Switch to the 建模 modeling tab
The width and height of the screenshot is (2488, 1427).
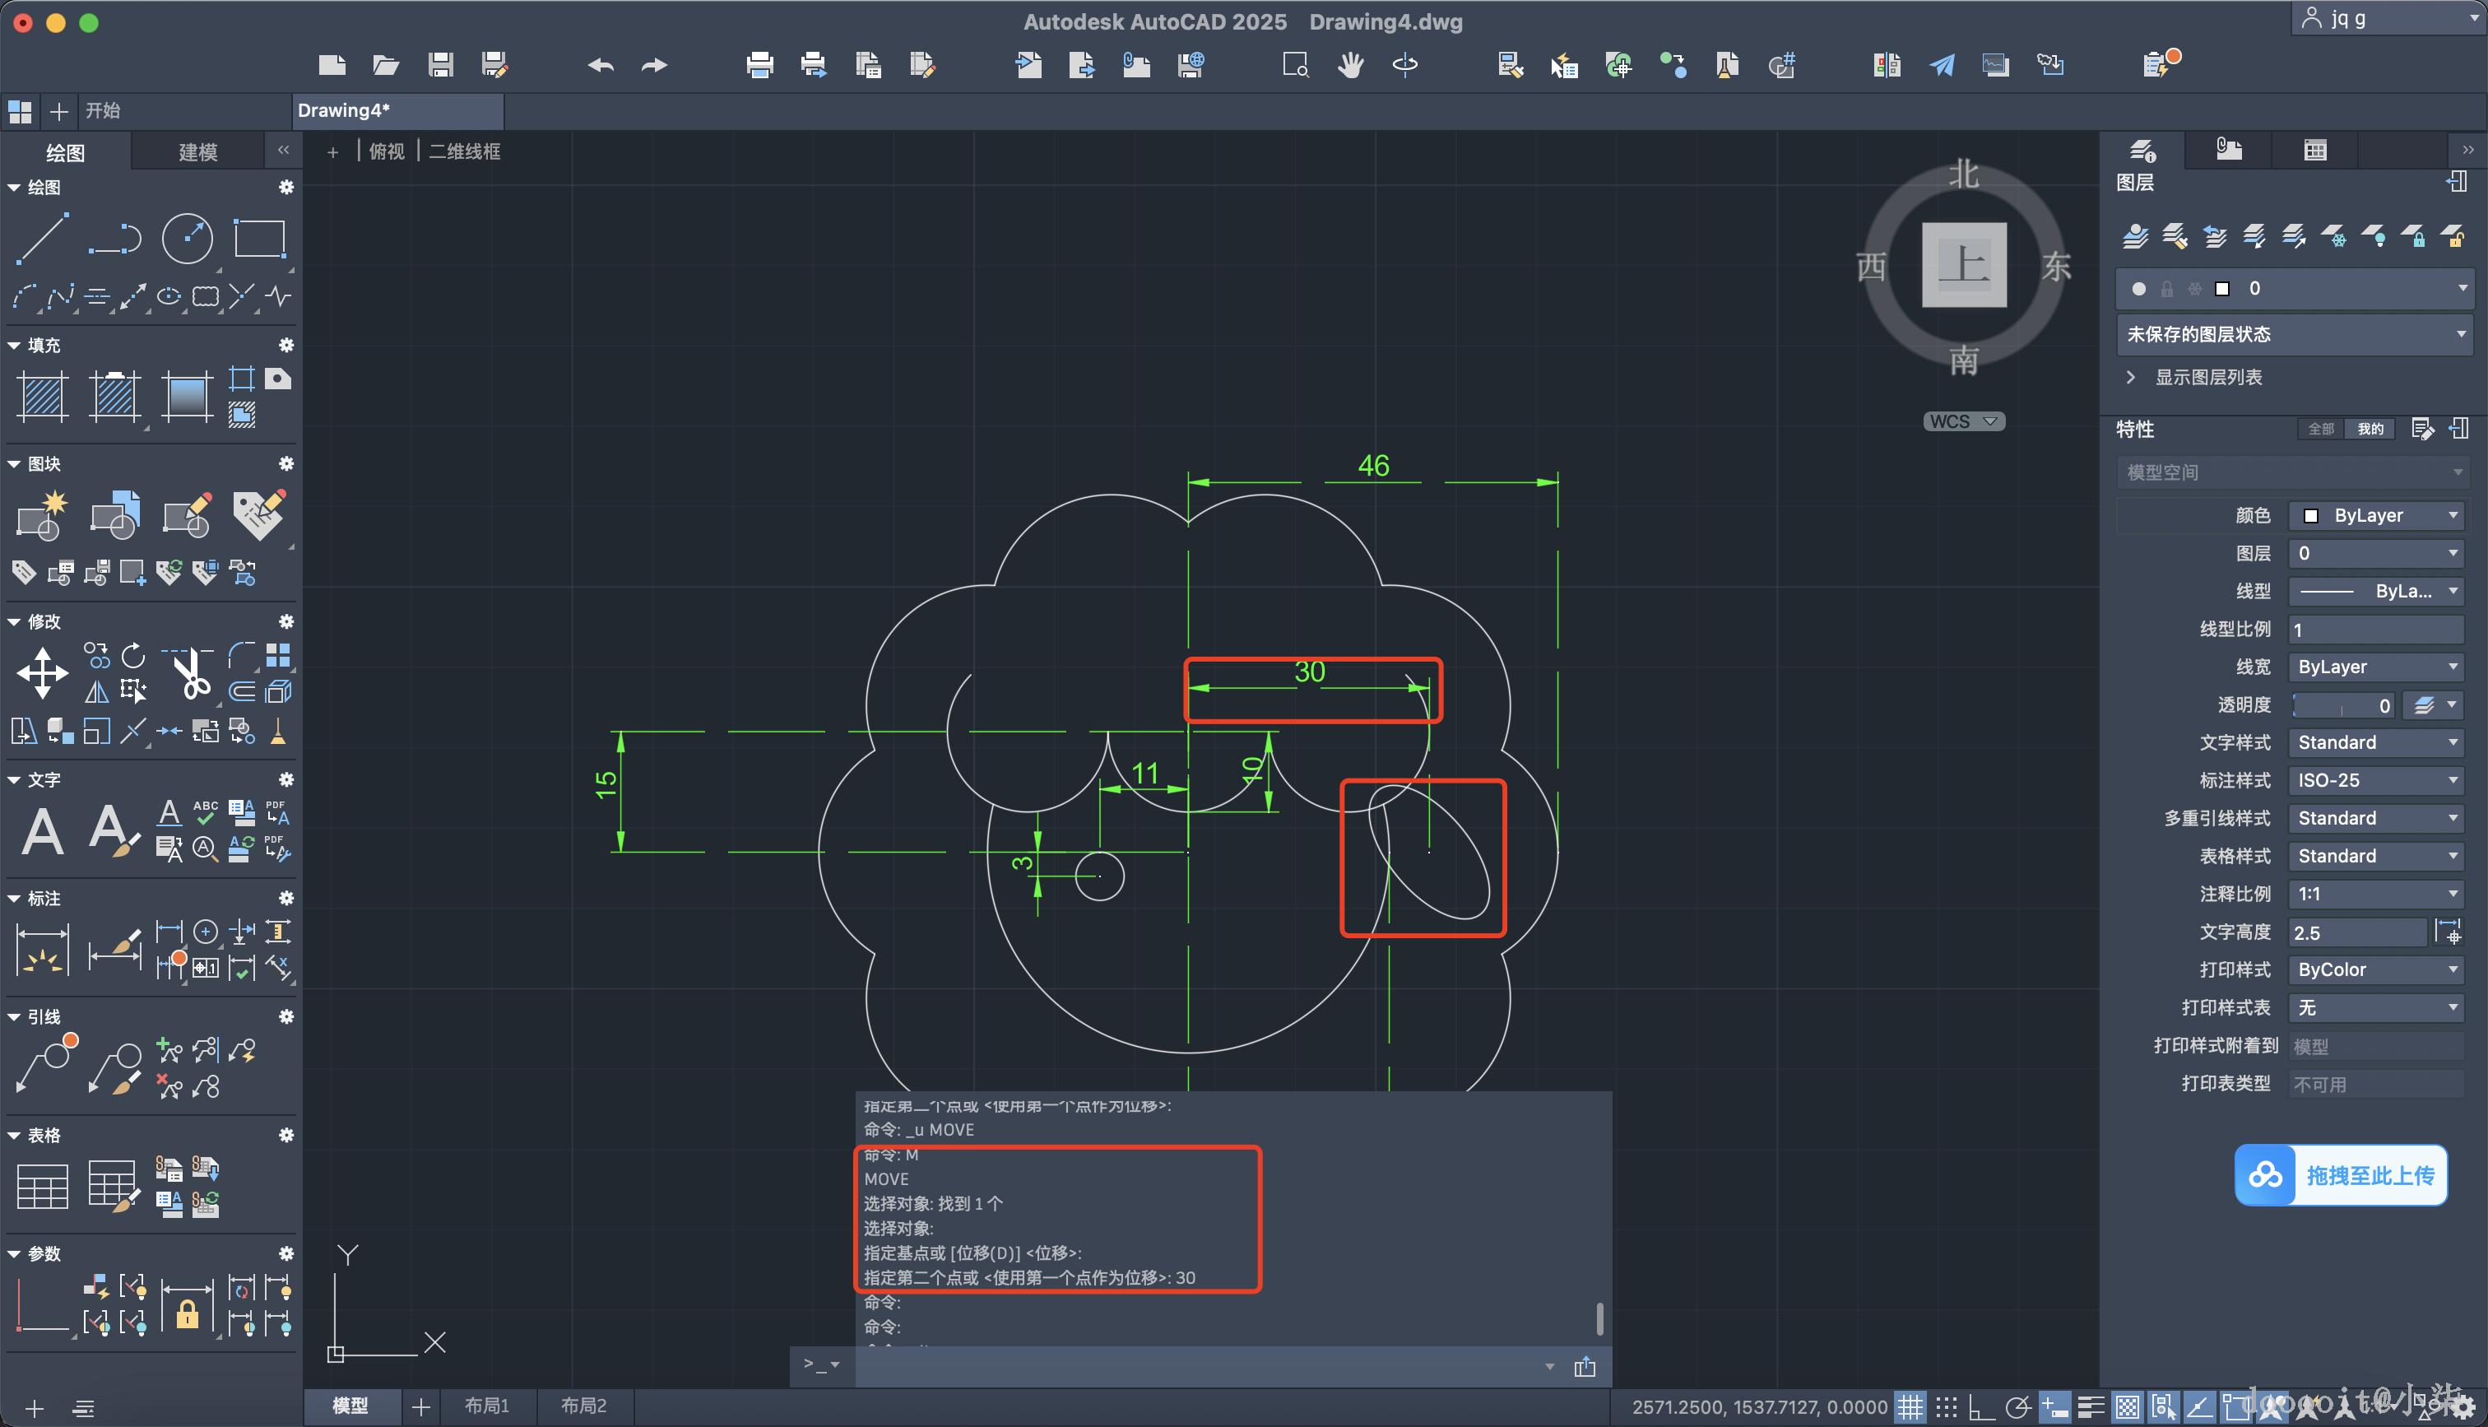pos(197,152)
